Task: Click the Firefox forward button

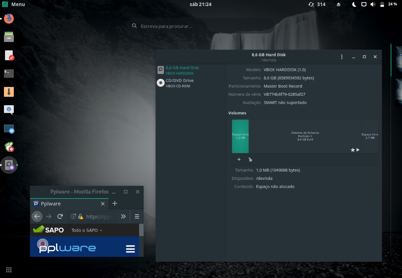Action: click(49, 216)
